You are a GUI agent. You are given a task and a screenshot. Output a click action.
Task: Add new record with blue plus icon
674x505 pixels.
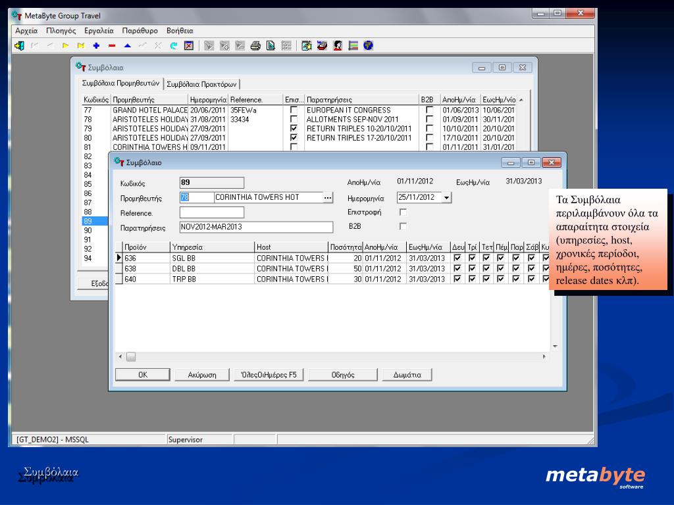click(x=96, y=45)
